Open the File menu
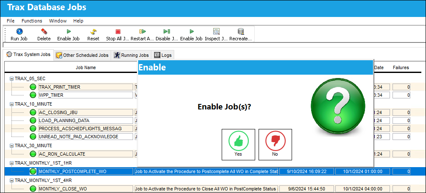Viewport: 426px width, 193px height. 11,21
